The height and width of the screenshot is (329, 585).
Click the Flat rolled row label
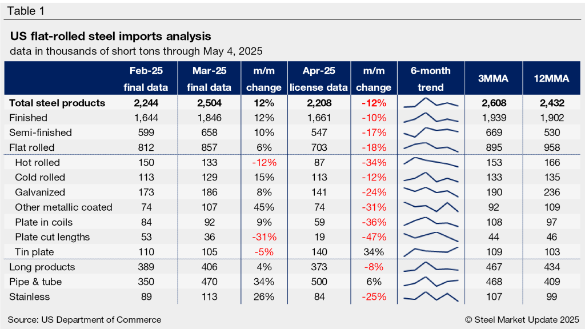[x=32, y=147]
